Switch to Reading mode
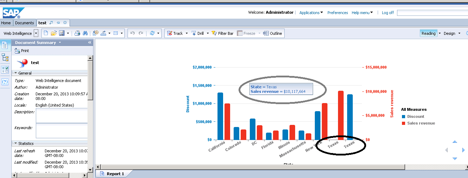The width and height of the screenshot is (468, 178). pyautogui.click(x=428, y=33)
